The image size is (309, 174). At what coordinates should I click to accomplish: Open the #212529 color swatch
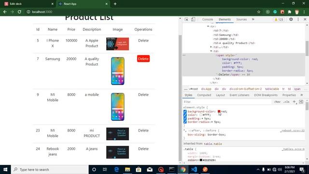click(x=201, y=160)
